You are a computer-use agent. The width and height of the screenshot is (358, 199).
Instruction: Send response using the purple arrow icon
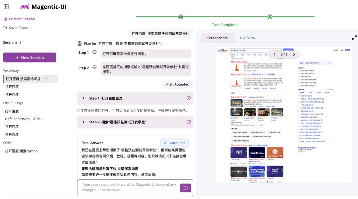(185, 188)
